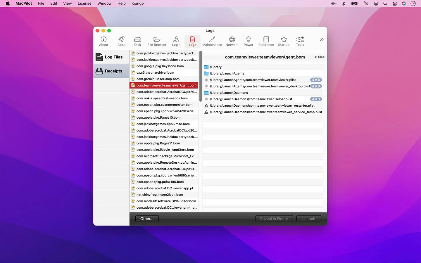Open the Power toolbar section

click(248, 41)
